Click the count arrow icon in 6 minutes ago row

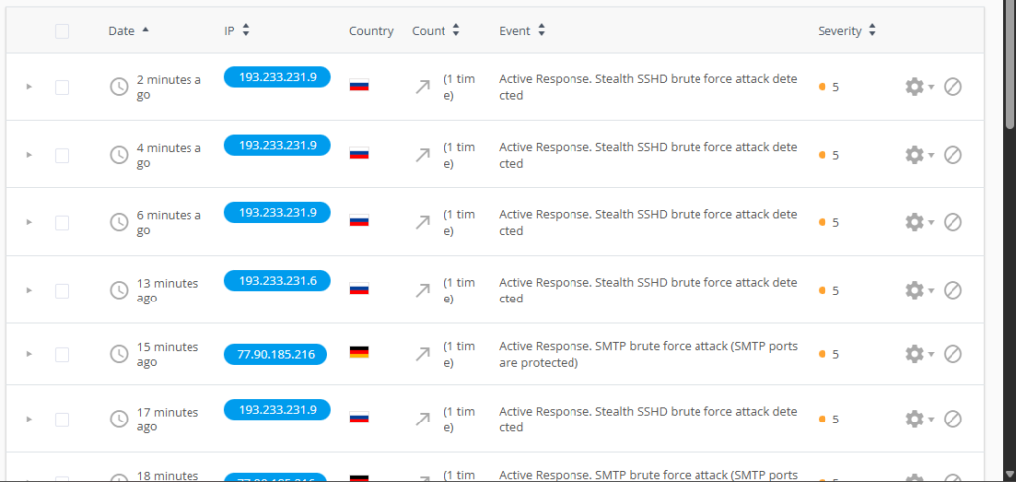[x=423, y=222]
